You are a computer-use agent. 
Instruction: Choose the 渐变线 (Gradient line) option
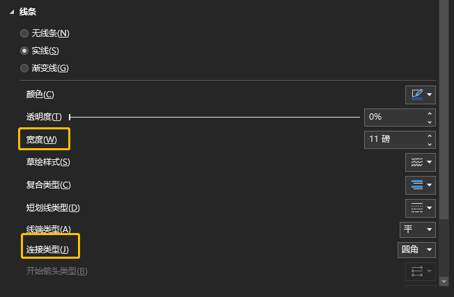[x=25, y=68]
